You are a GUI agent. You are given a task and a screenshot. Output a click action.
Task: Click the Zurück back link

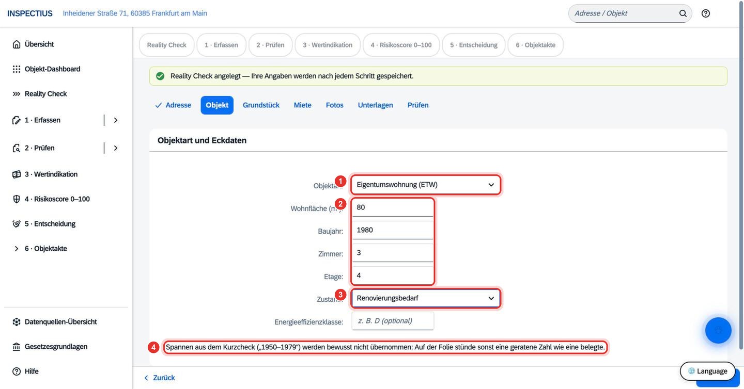tap(159, 378)
